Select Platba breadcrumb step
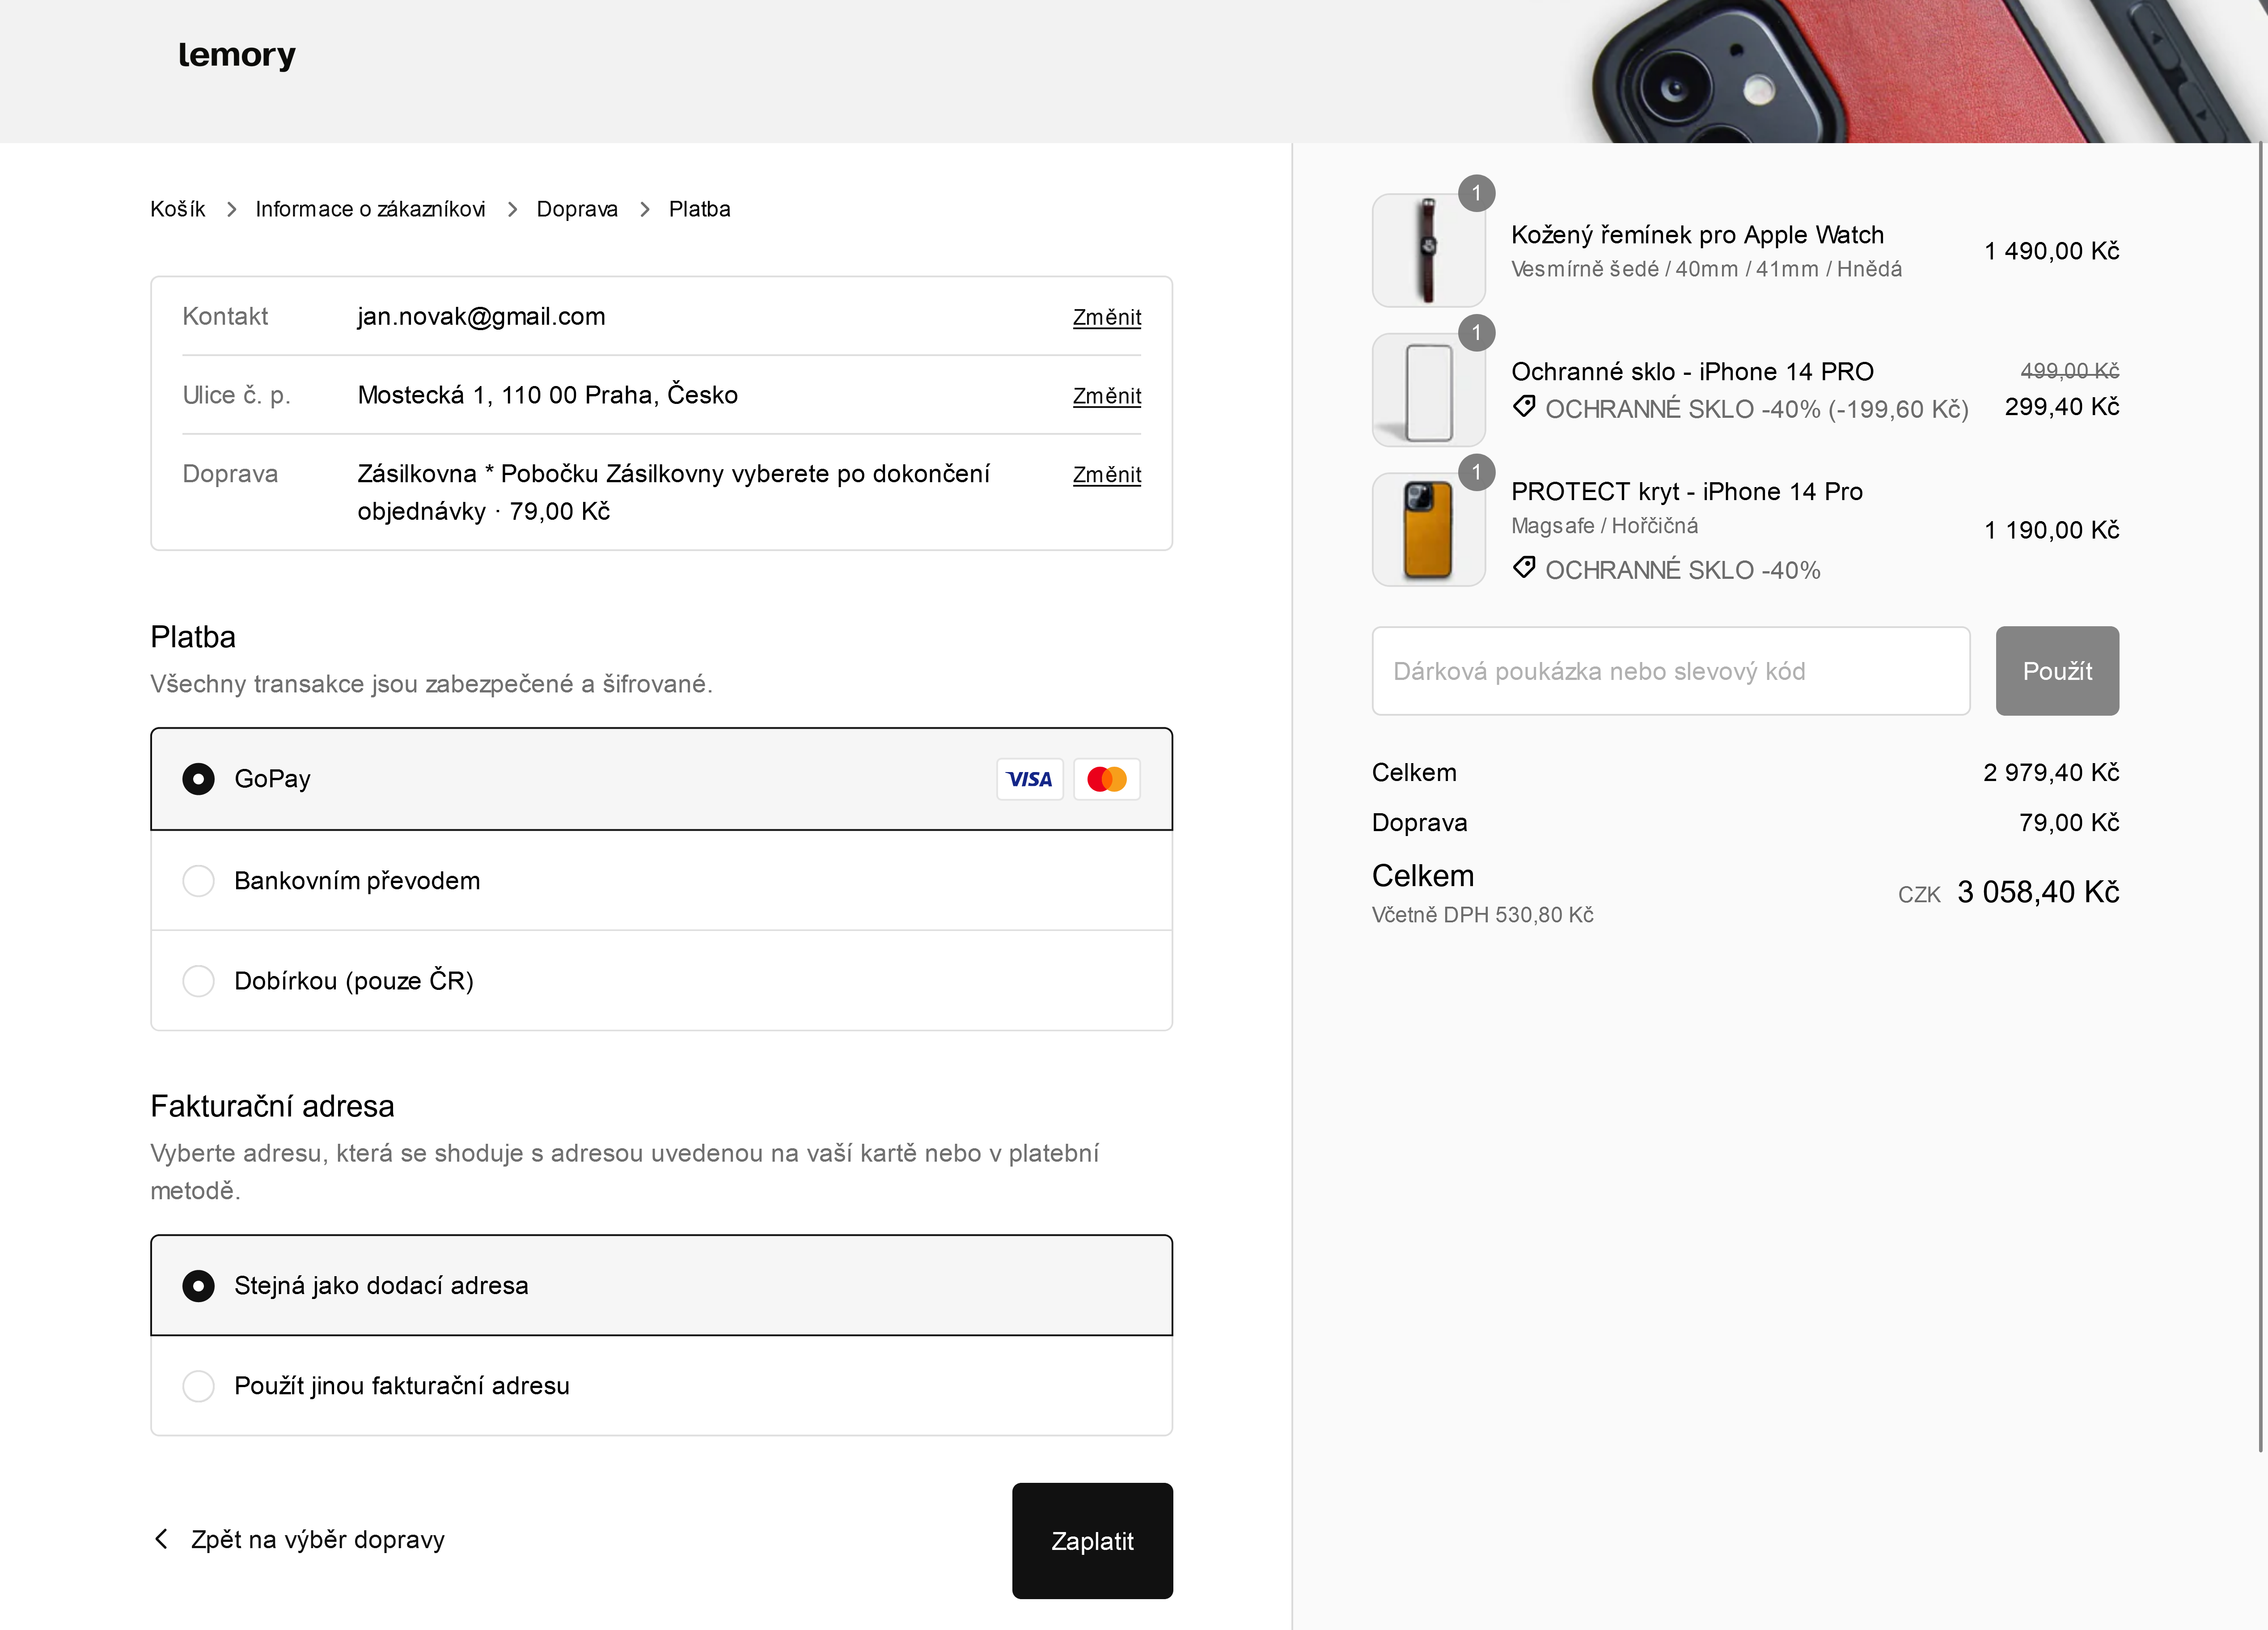 [700, 209]
